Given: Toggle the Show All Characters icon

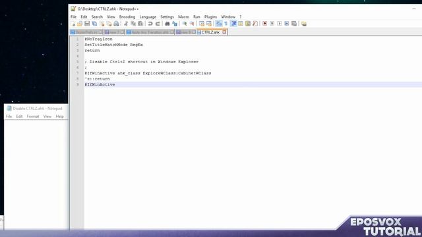Looking at the screenshot, I should [x=226, y=24].
